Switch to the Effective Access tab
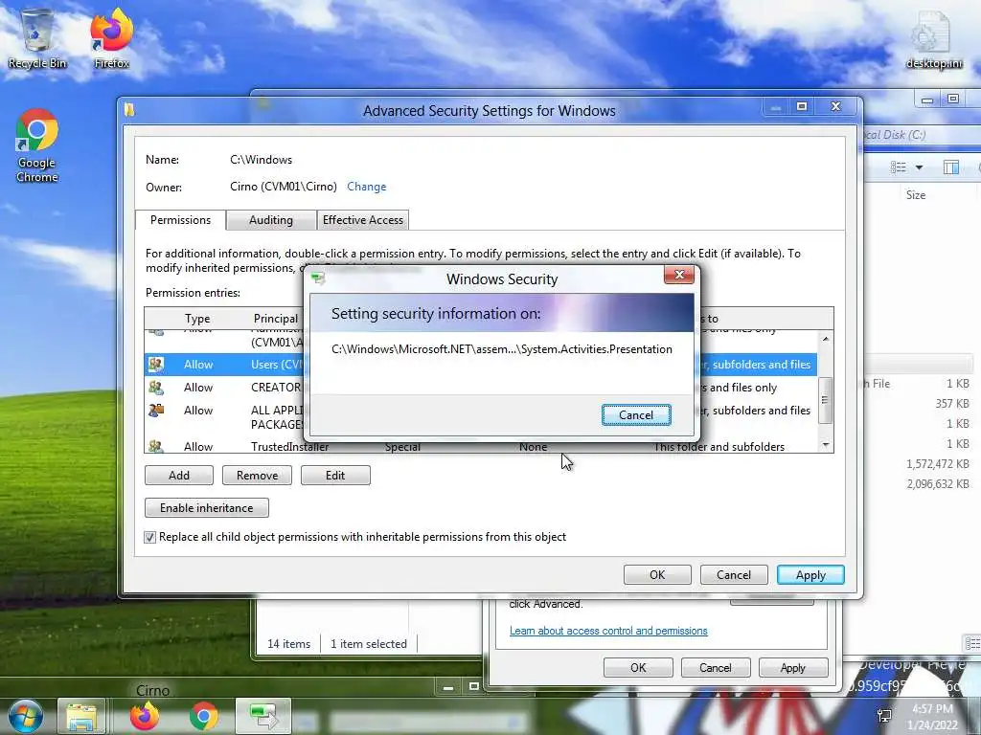This screenshot has width=981, height=735. tap(363, 220)
